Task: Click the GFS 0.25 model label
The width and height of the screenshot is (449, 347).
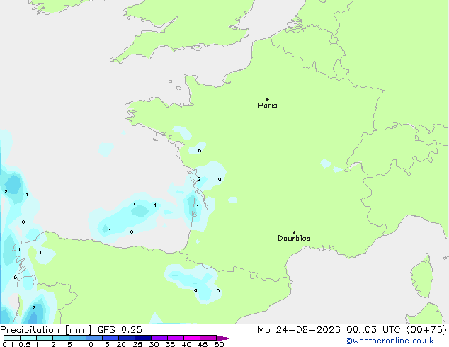Action: (x=120, y=330)
